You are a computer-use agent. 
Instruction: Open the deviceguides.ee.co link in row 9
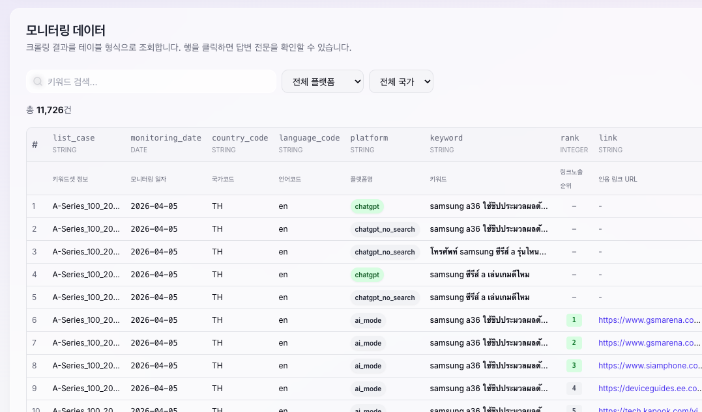649,388
